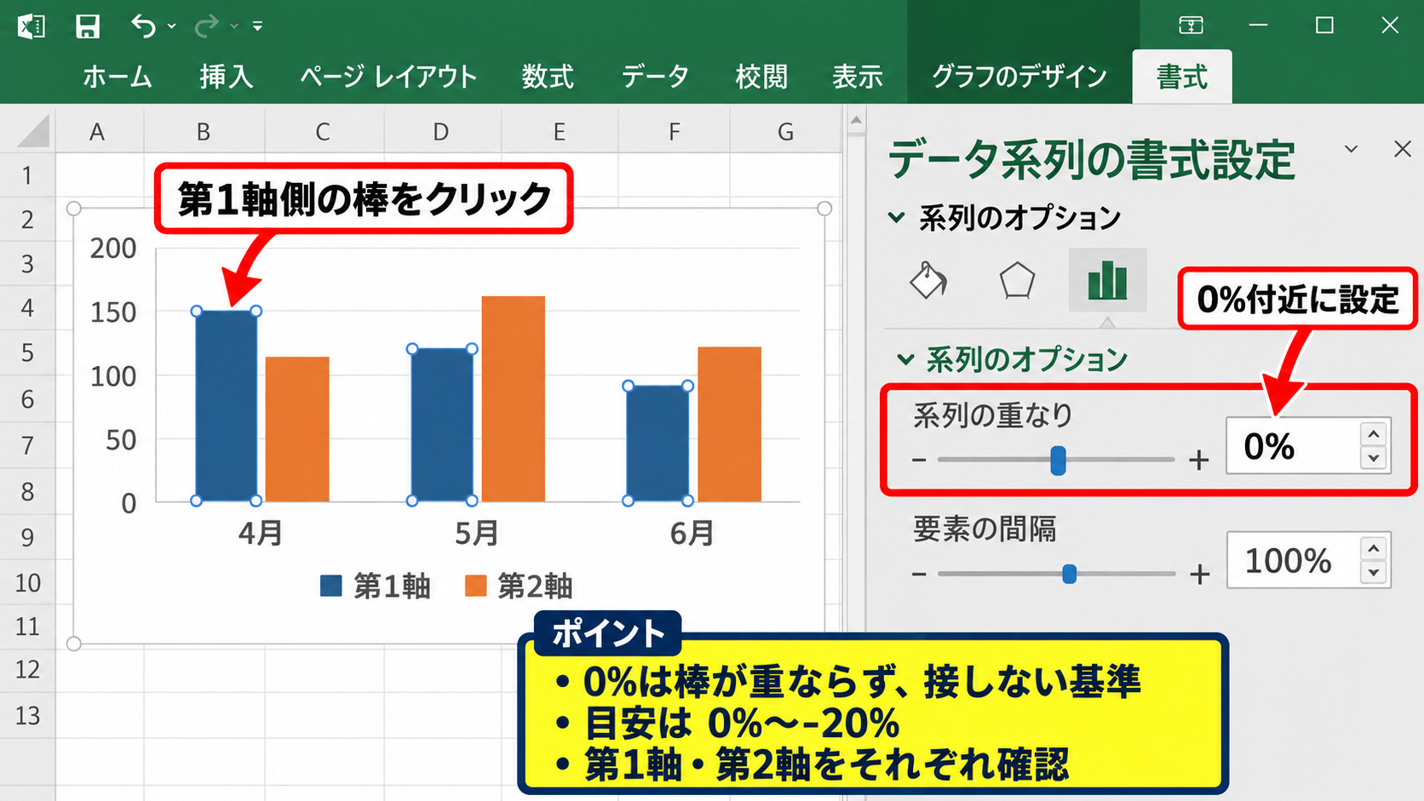Screen dimensions: 1424x801
Task: Click the 系列の重なり slider handle
Action: click(x=1058, y=461)
